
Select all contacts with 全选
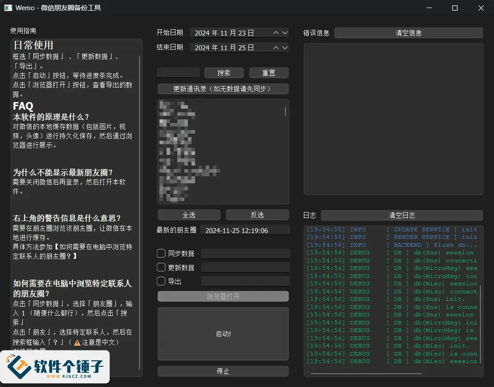pos(189,215)
